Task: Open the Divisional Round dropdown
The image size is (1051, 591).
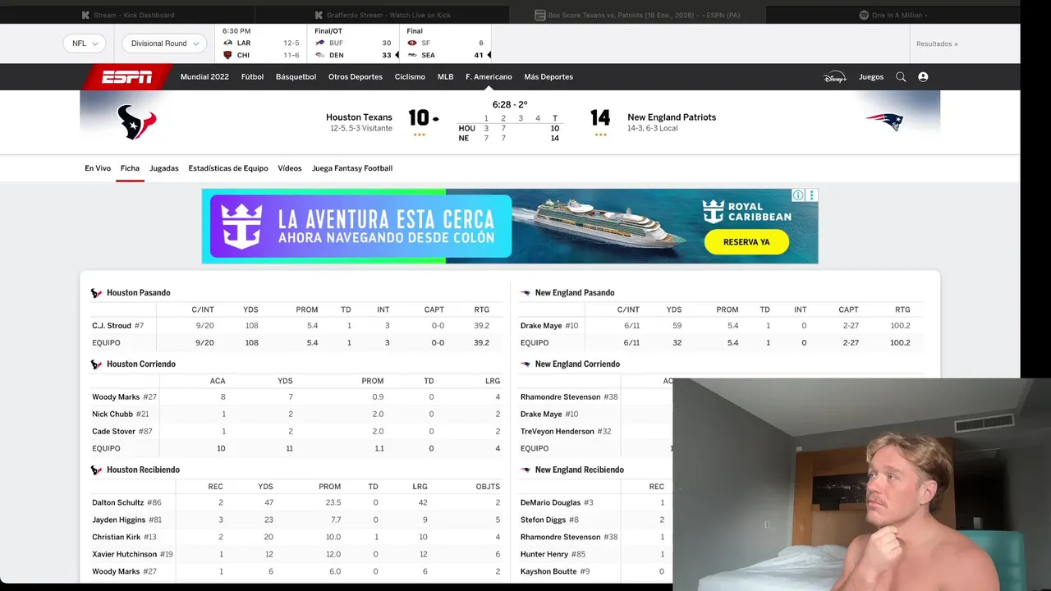Action: [164, 44]
